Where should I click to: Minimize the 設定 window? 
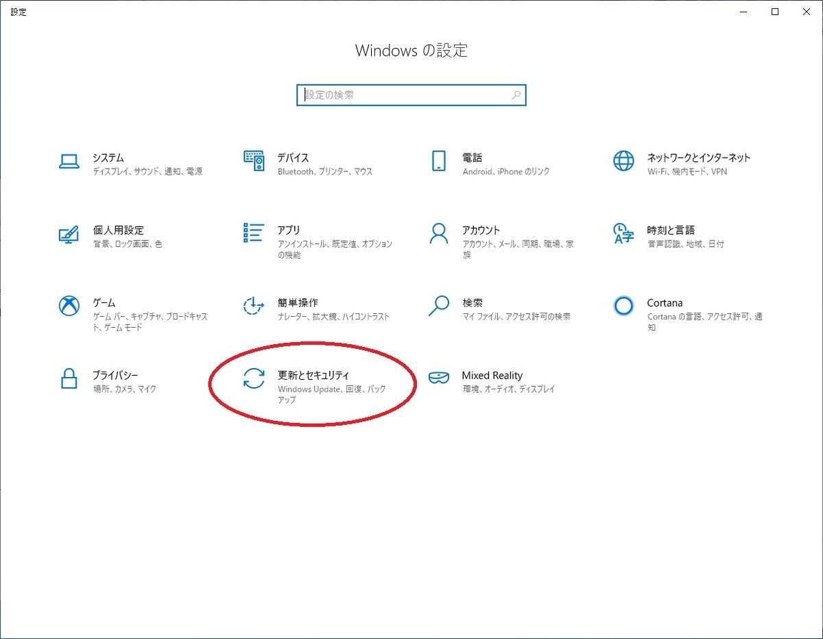(743, 12)
